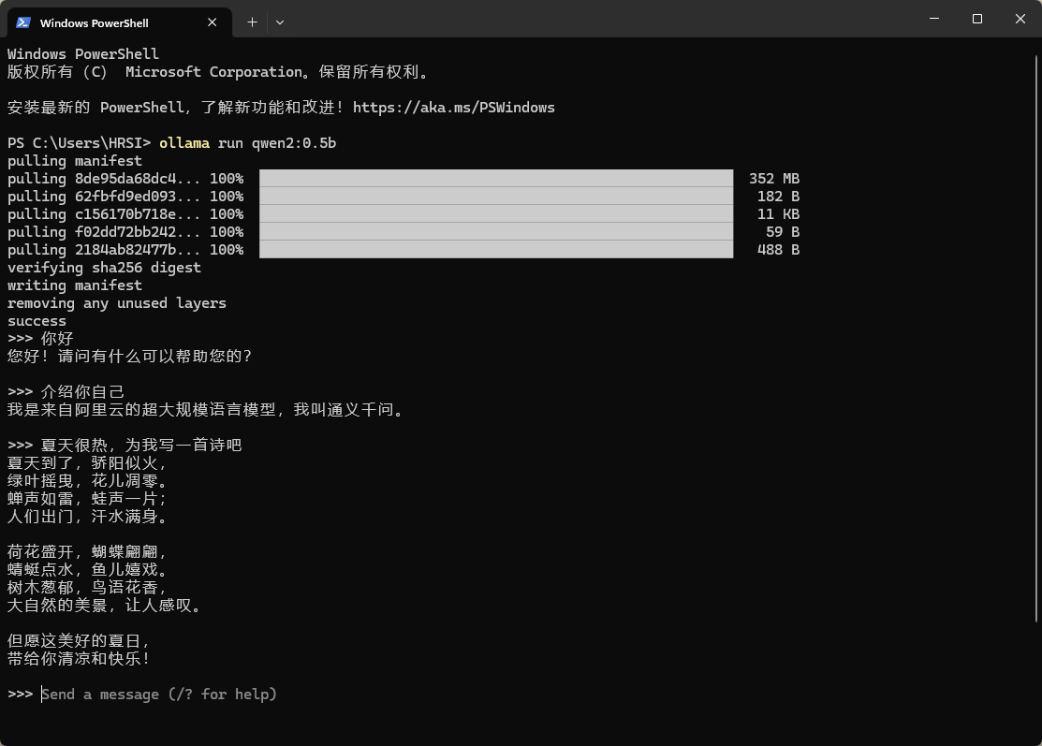Click poem line '但愿这美好的夏日，'

(79, 641)
